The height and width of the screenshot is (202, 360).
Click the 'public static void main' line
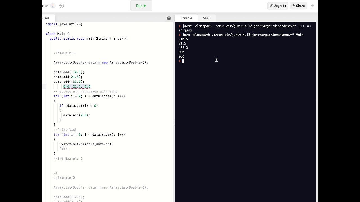pos(88,38)
